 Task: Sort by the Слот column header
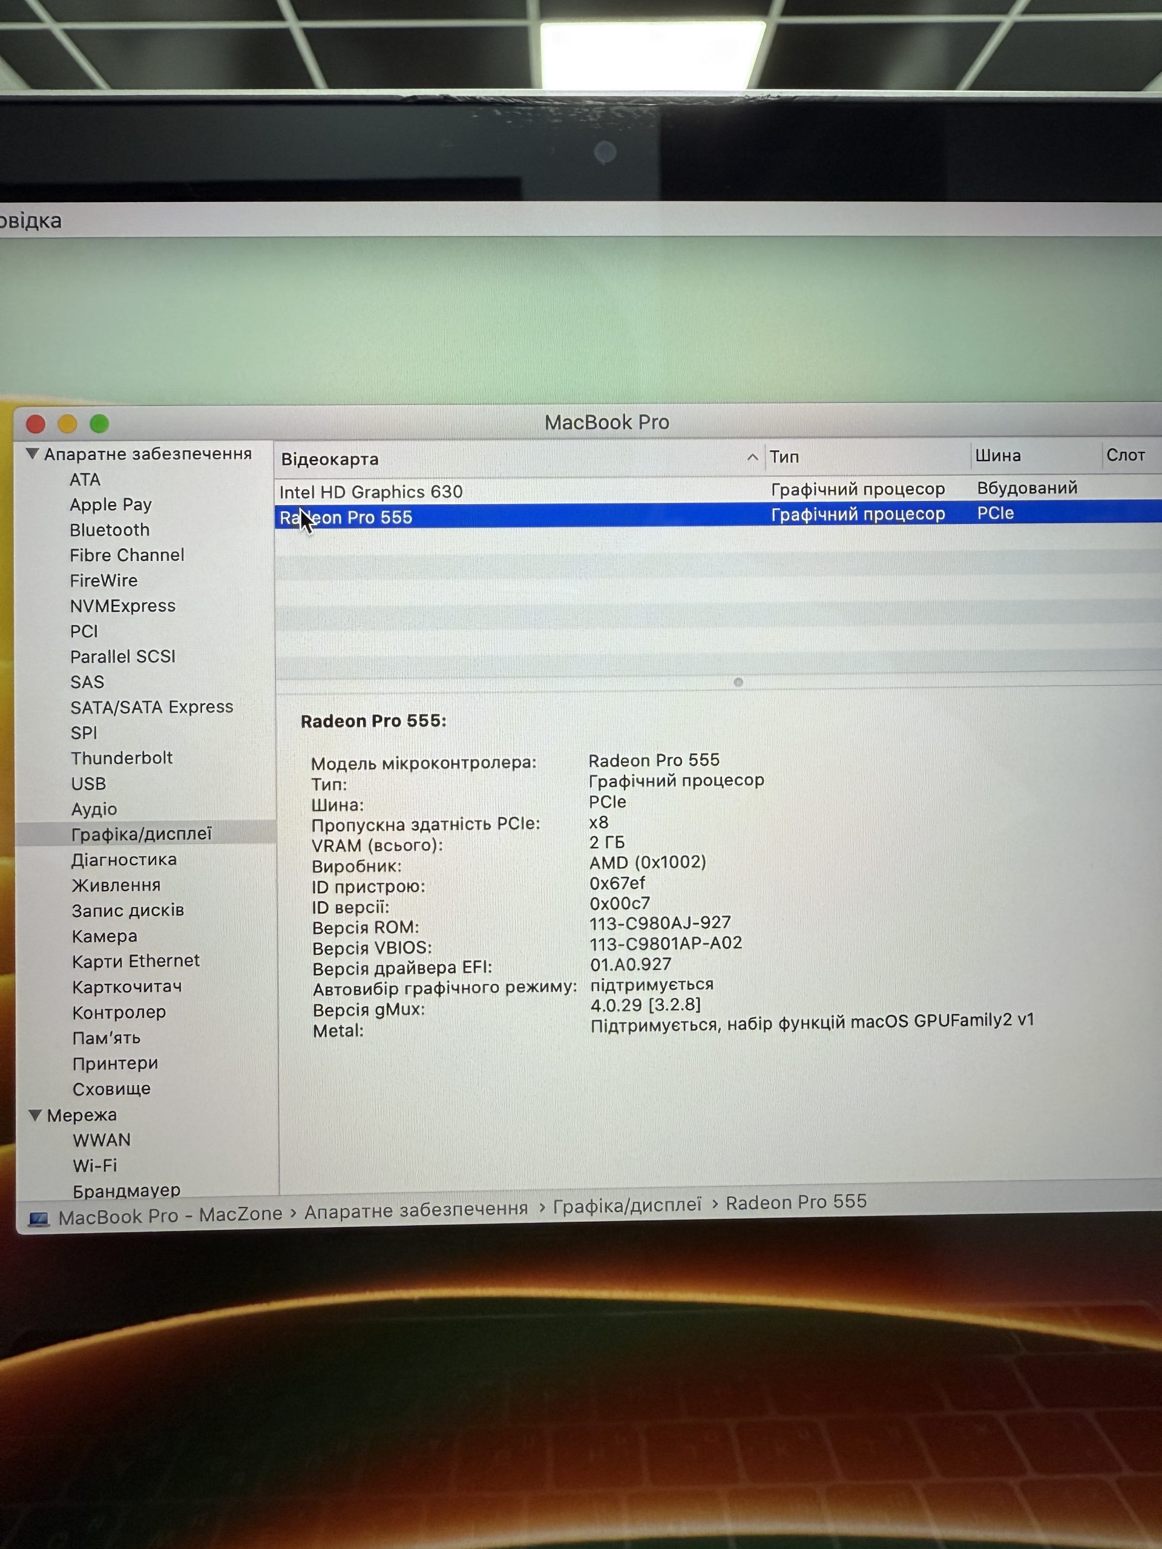click(1126, 455)
